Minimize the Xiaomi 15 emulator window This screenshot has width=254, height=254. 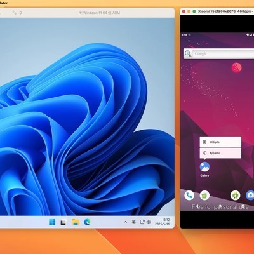[x=189, y=11]
